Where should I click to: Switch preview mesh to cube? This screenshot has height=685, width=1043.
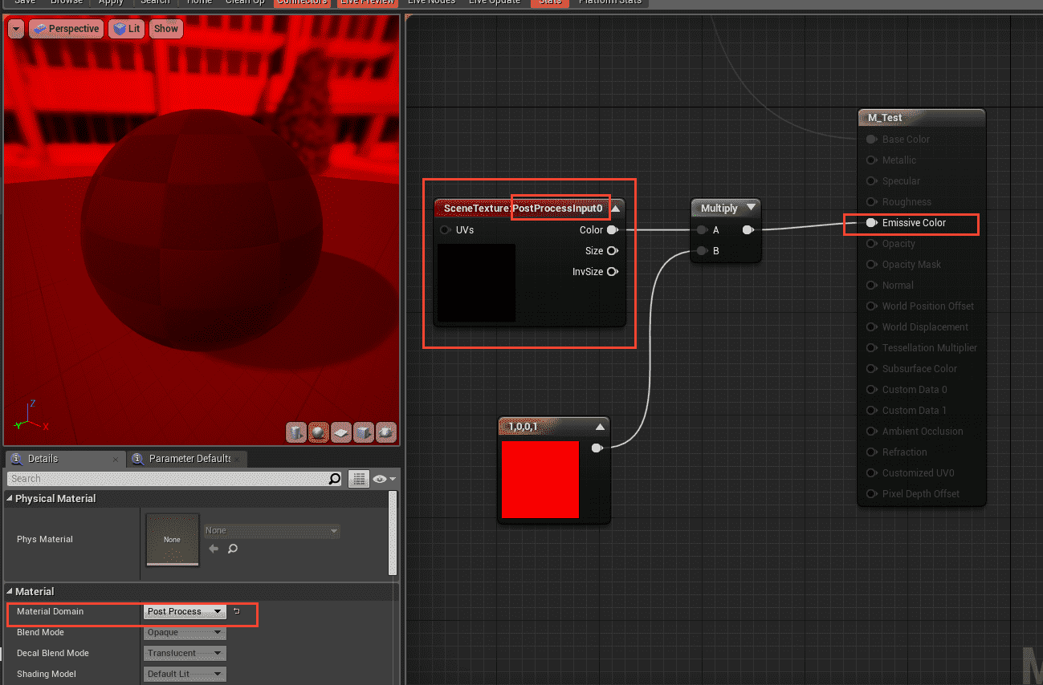click(x=364, y=433)
